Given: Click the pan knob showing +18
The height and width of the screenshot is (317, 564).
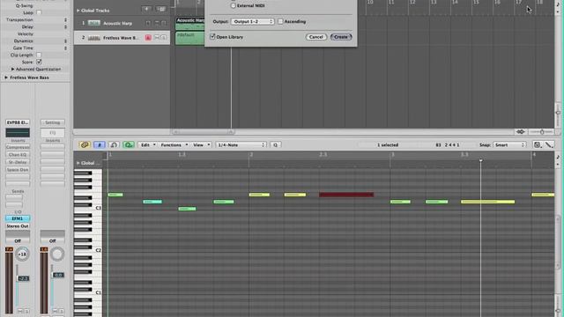Looking at the screenshot, I should pyautogui.click(x=22, y=254).
